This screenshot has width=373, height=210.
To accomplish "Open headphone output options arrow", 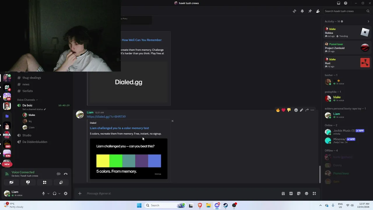I will 59,193.
